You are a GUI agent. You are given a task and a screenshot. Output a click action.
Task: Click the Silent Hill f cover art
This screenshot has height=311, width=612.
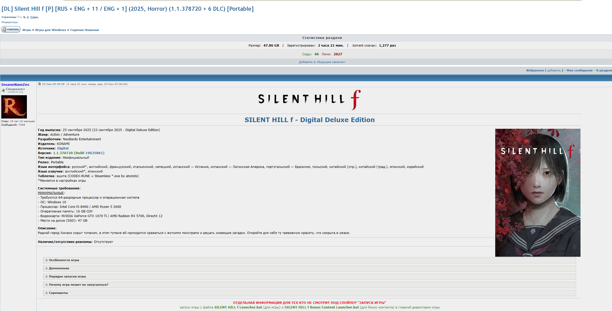pyautogui.click(x=537, y=192)
